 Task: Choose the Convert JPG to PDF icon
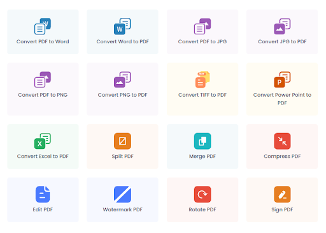point(282,26)
